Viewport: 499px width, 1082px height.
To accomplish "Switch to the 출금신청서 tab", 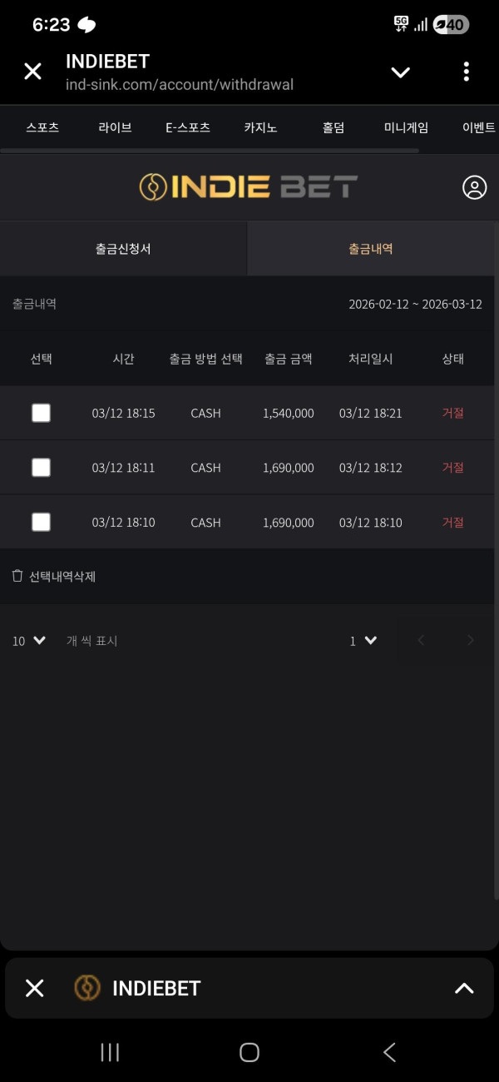I will pyautogui.click(x=123, y=248).
